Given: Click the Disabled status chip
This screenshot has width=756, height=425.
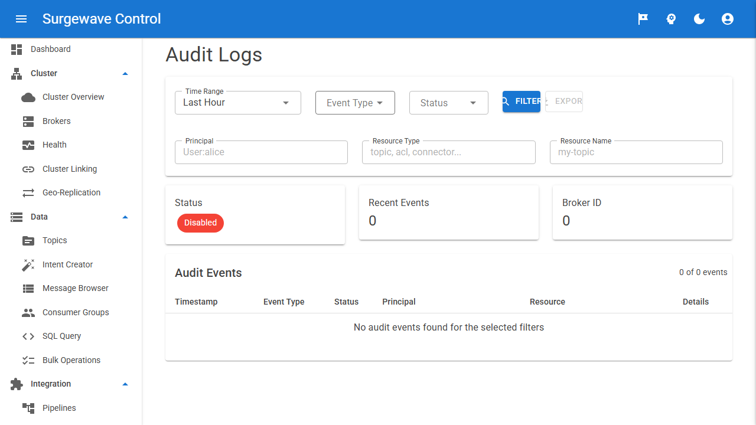Looking at the screenshot, I should 200,223.
